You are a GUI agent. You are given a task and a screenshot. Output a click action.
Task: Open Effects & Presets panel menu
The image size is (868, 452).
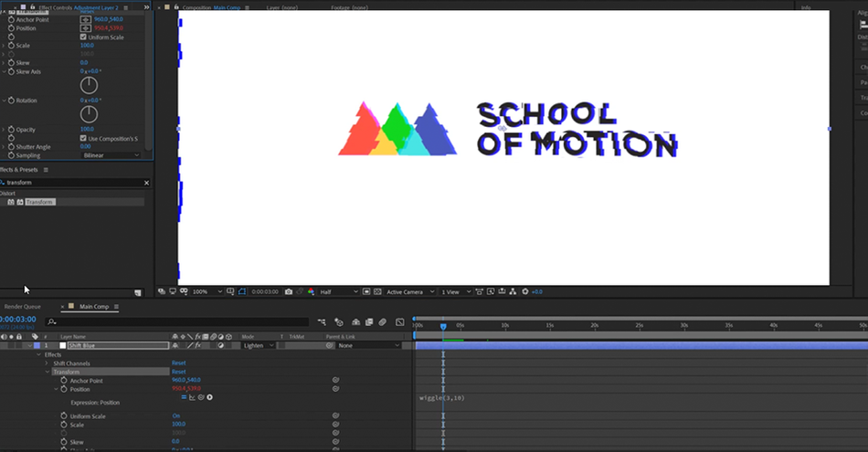[x=46, y=170]
